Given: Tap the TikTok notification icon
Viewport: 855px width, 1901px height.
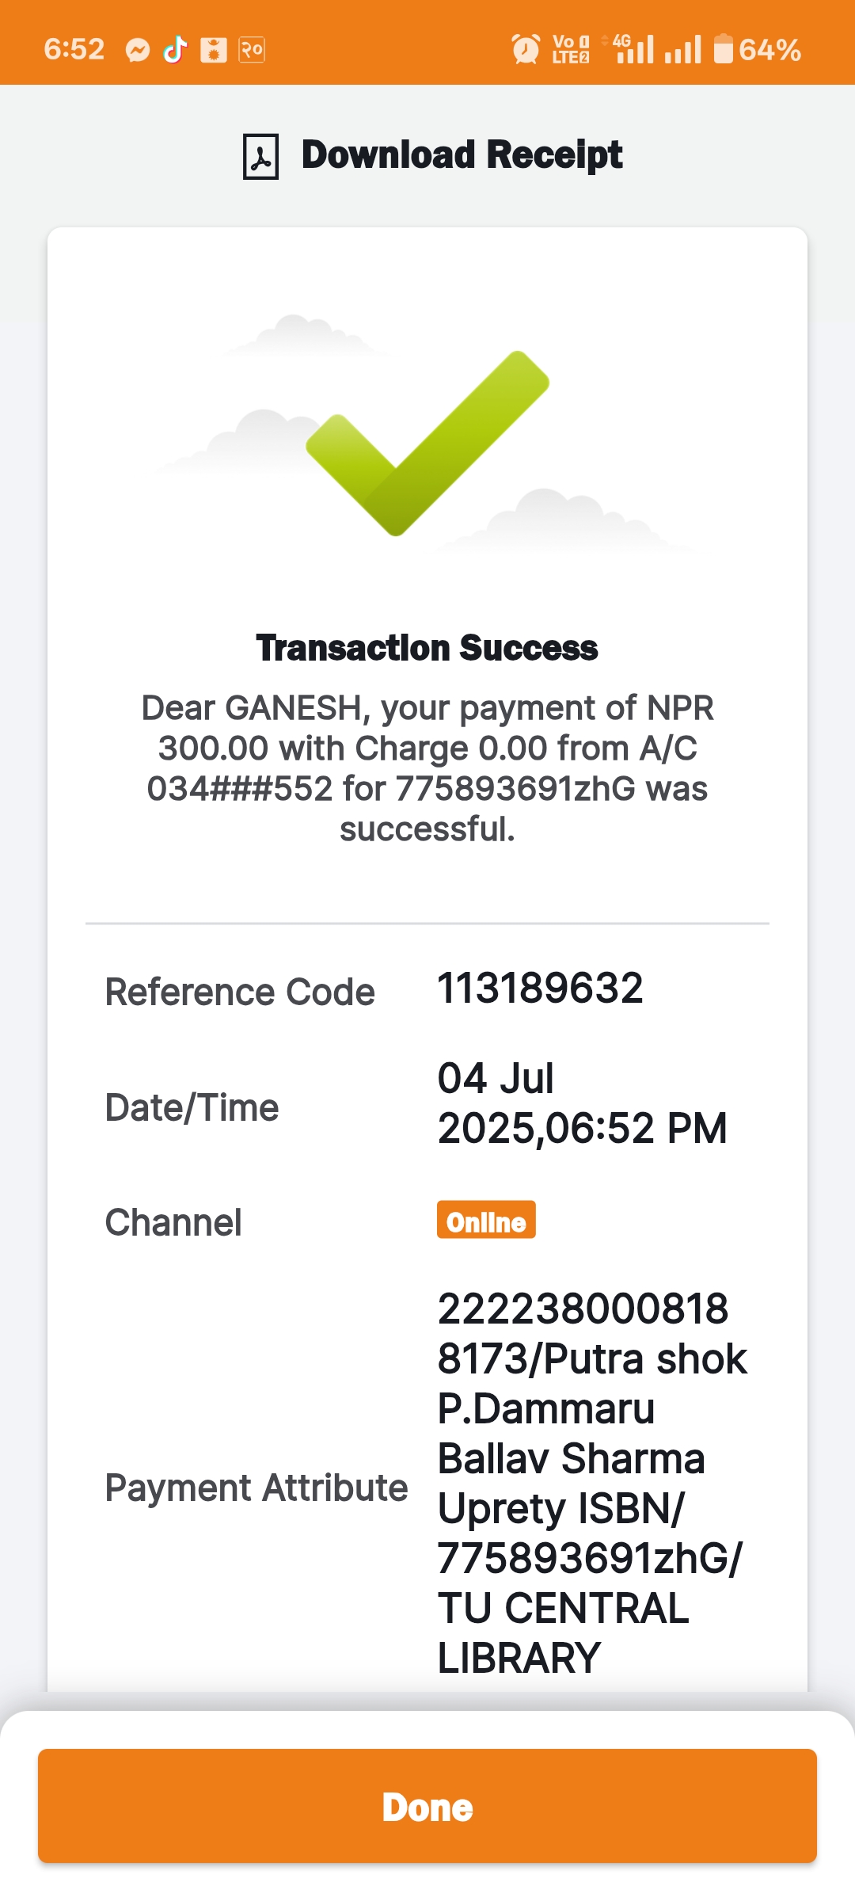Looking at the screenshot, I should 175,50.
